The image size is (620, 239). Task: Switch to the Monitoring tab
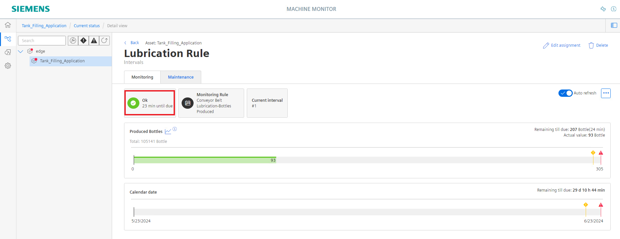coord(142,77)
